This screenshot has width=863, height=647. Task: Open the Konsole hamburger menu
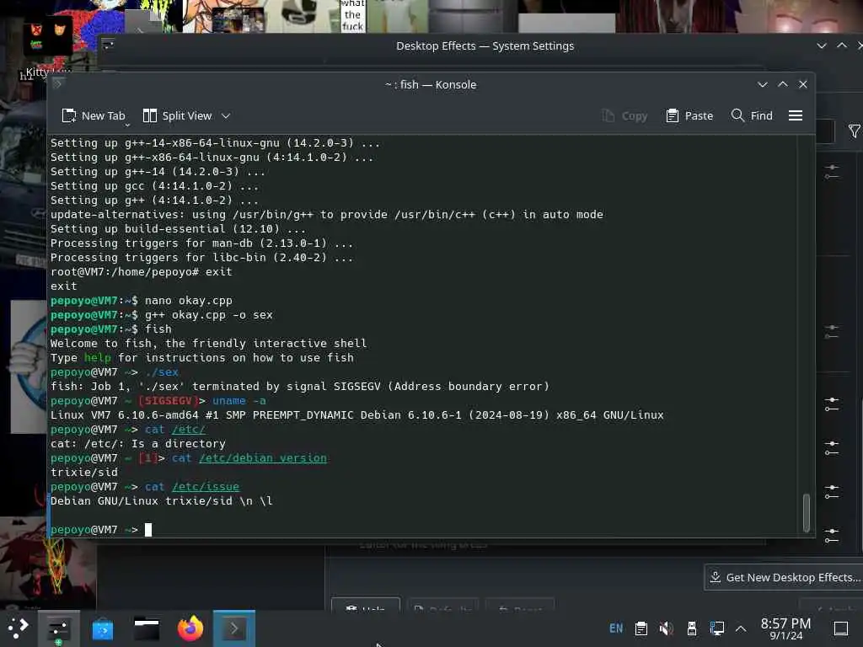[795, 115]
